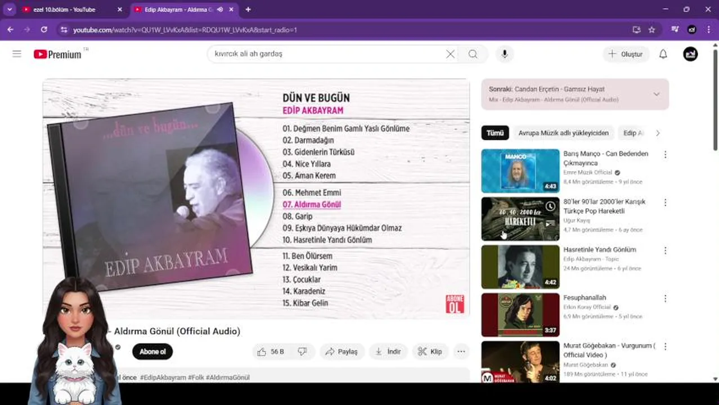Open Fesuphanallah video thumbnail
This screenshot has height=405, width=719.
[x=520, y=315]
